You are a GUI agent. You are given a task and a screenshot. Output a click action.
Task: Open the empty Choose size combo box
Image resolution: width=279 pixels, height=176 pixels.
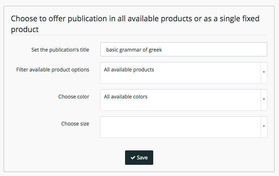(184, 127)
